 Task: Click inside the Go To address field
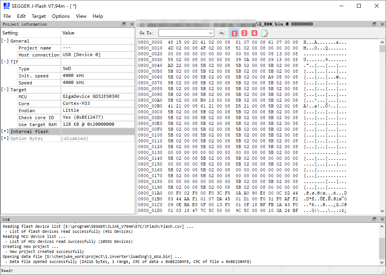(183, 33)
